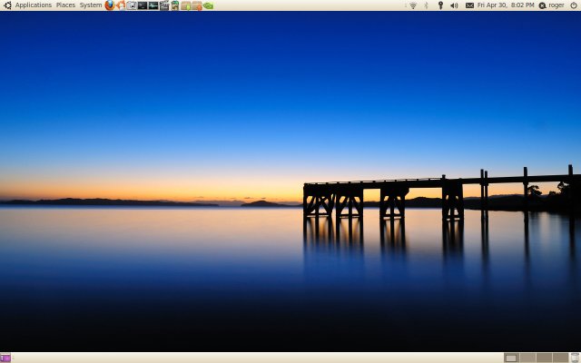The height and width of the screenshot is (363, 581).
Task: Click the power shutdown icon
Action: point(573,5)
